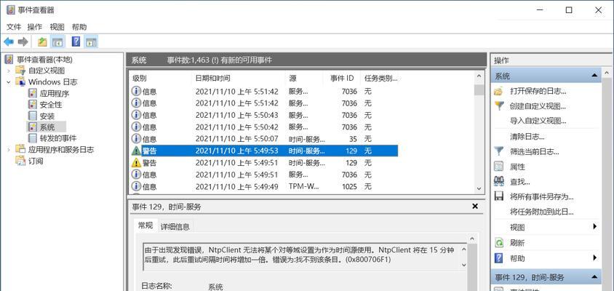The image size is (614, 291).
Task: Click 打开保存的日志 action
Action: [538, 91]
